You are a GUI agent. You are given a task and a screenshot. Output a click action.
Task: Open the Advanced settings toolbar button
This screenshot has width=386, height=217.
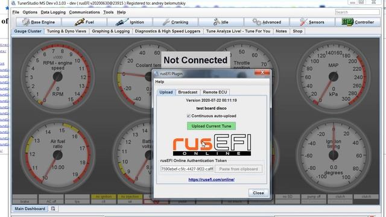point(267,22)
